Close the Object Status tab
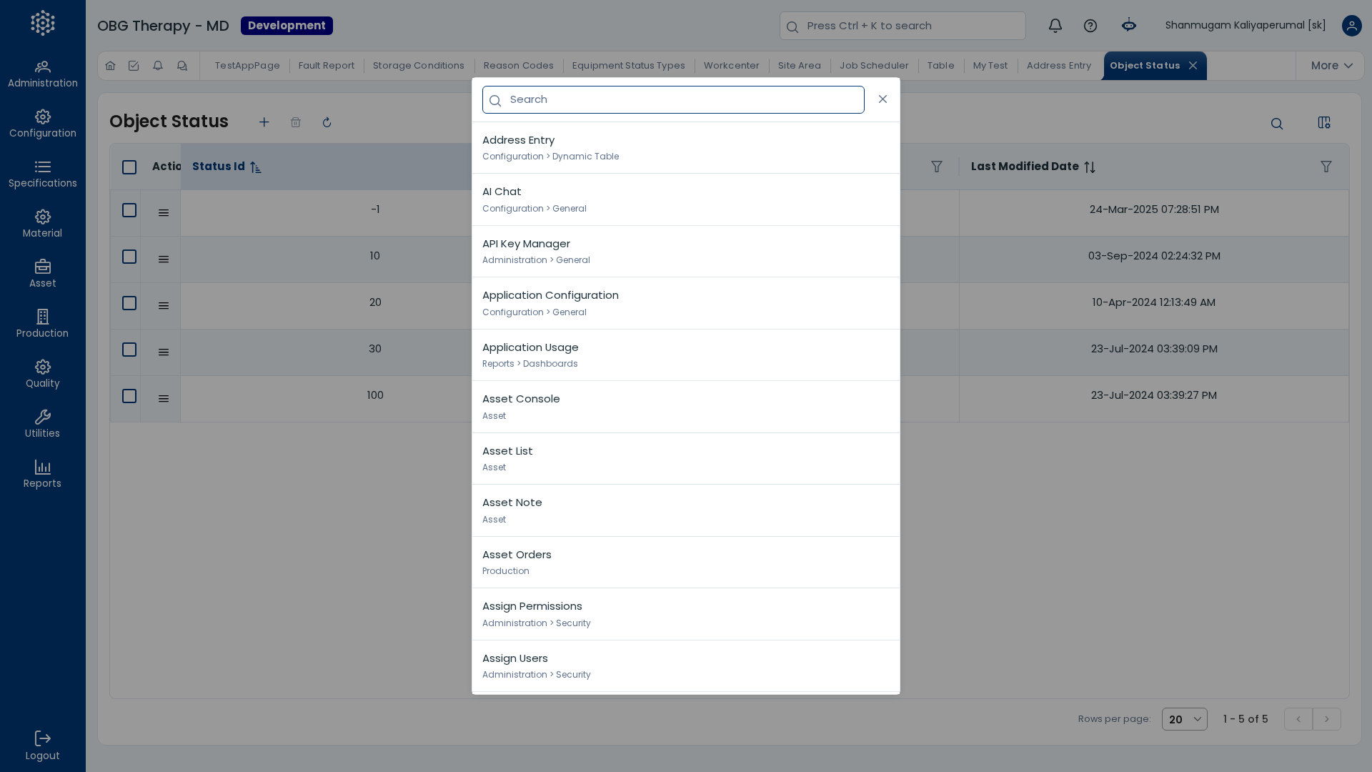The width and height of the screenshot is (1372, 772). (x=1193, y=66)
